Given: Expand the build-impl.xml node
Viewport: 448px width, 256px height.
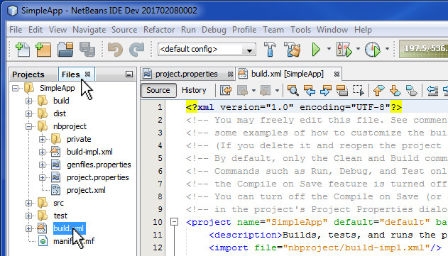Looking at the screenshot, I should [42, 152].
